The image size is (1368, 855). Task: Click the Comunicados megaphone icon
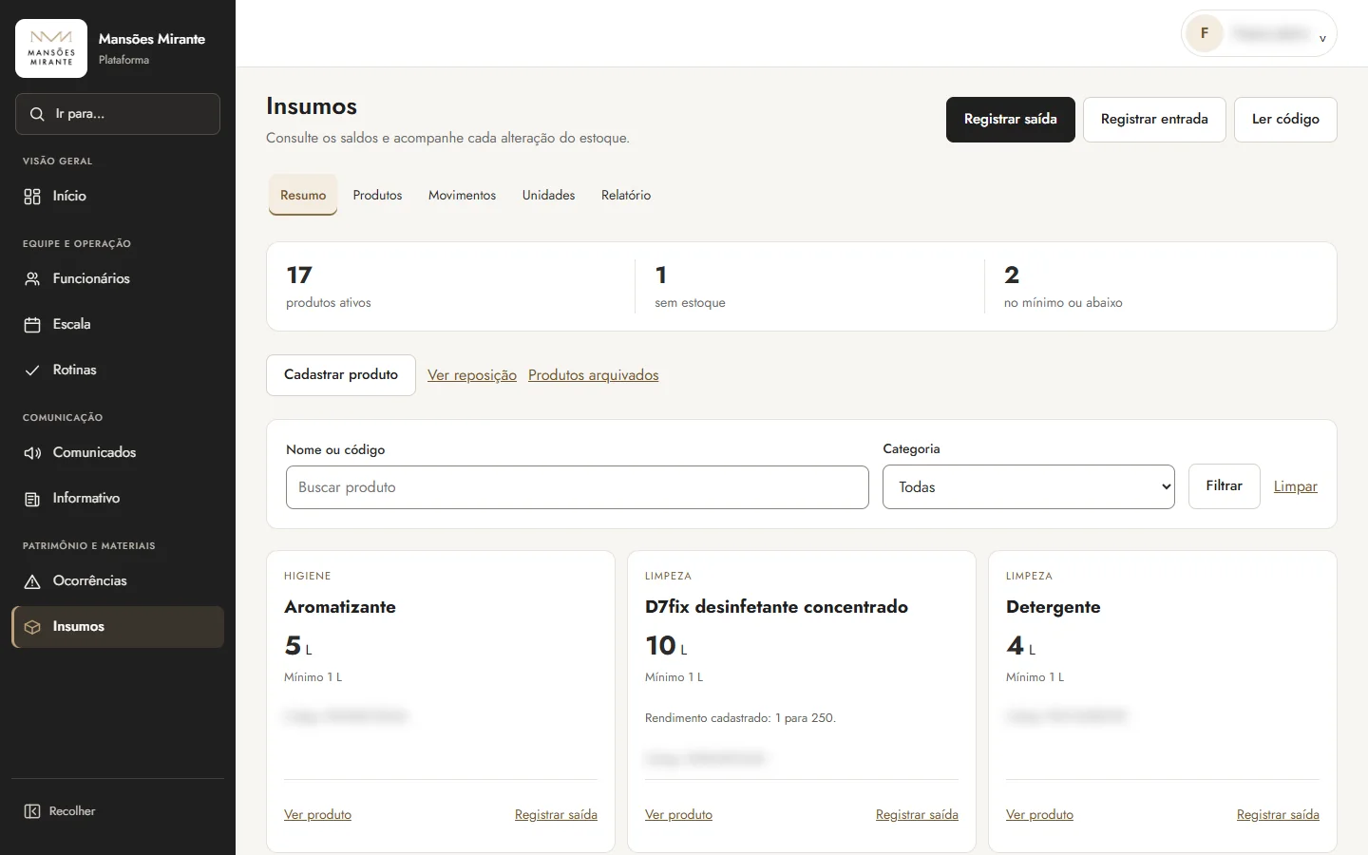point(32,453)
